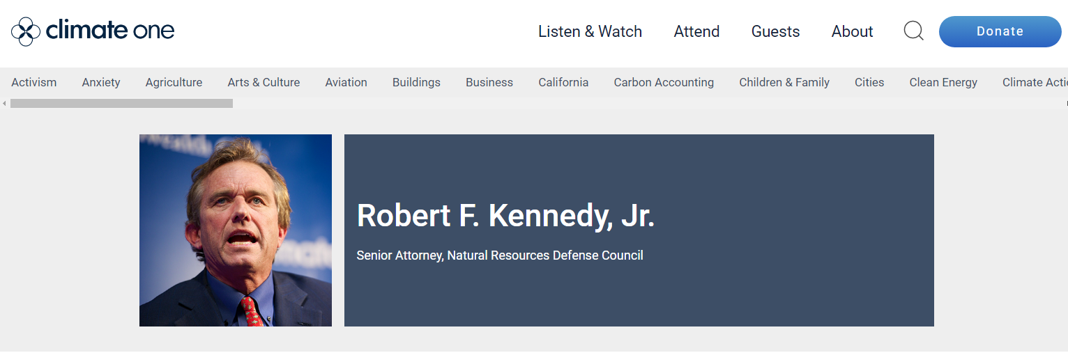Select the Agriculture topic
Screen dimensions: 1068x362
(174, 82)
